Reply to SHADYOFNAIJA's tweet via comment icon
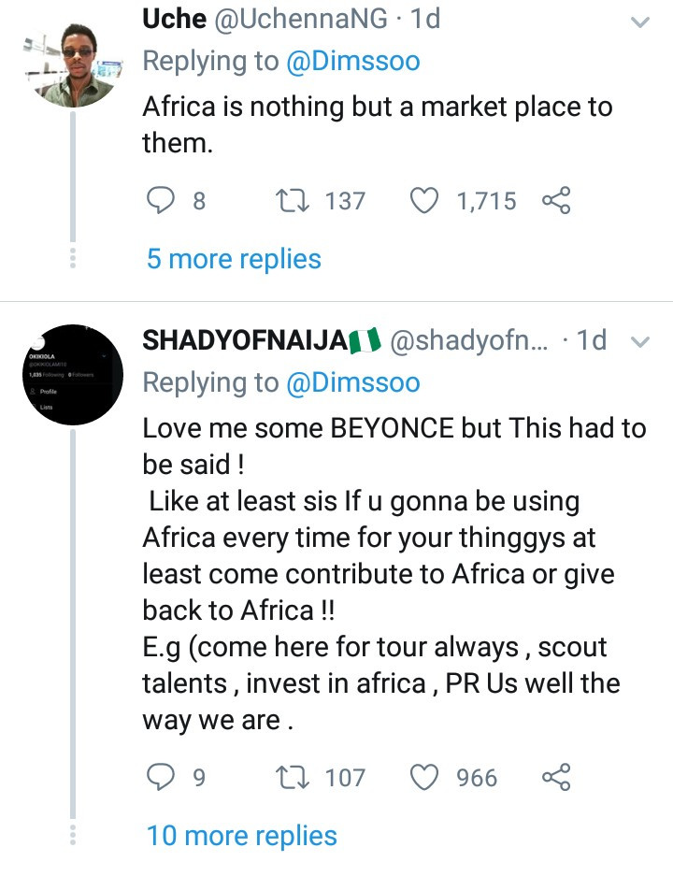This screenshot has height=876, width=673. (x=160, y=777)
